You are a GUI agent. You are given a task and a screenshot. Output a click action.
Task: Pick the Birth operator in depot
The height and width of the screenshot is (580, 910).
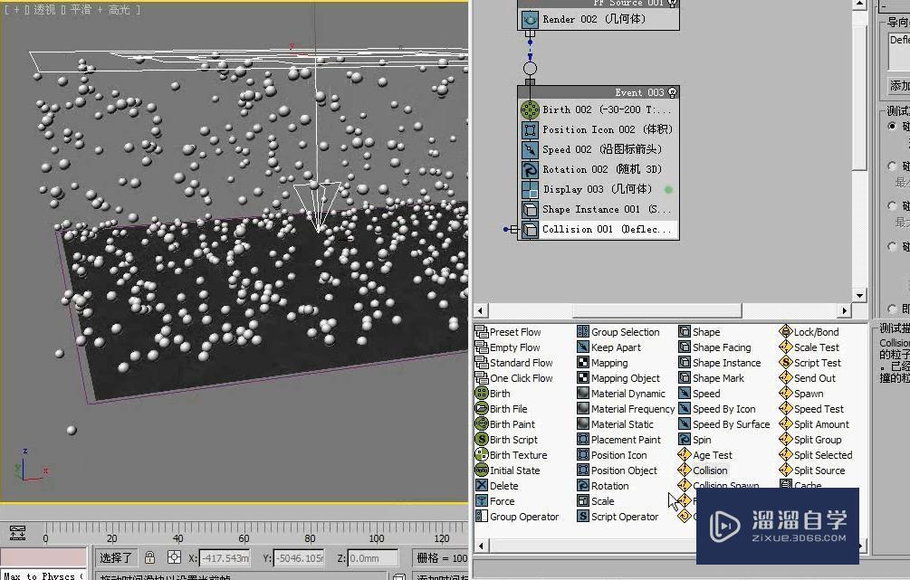(x=493, y=394)
